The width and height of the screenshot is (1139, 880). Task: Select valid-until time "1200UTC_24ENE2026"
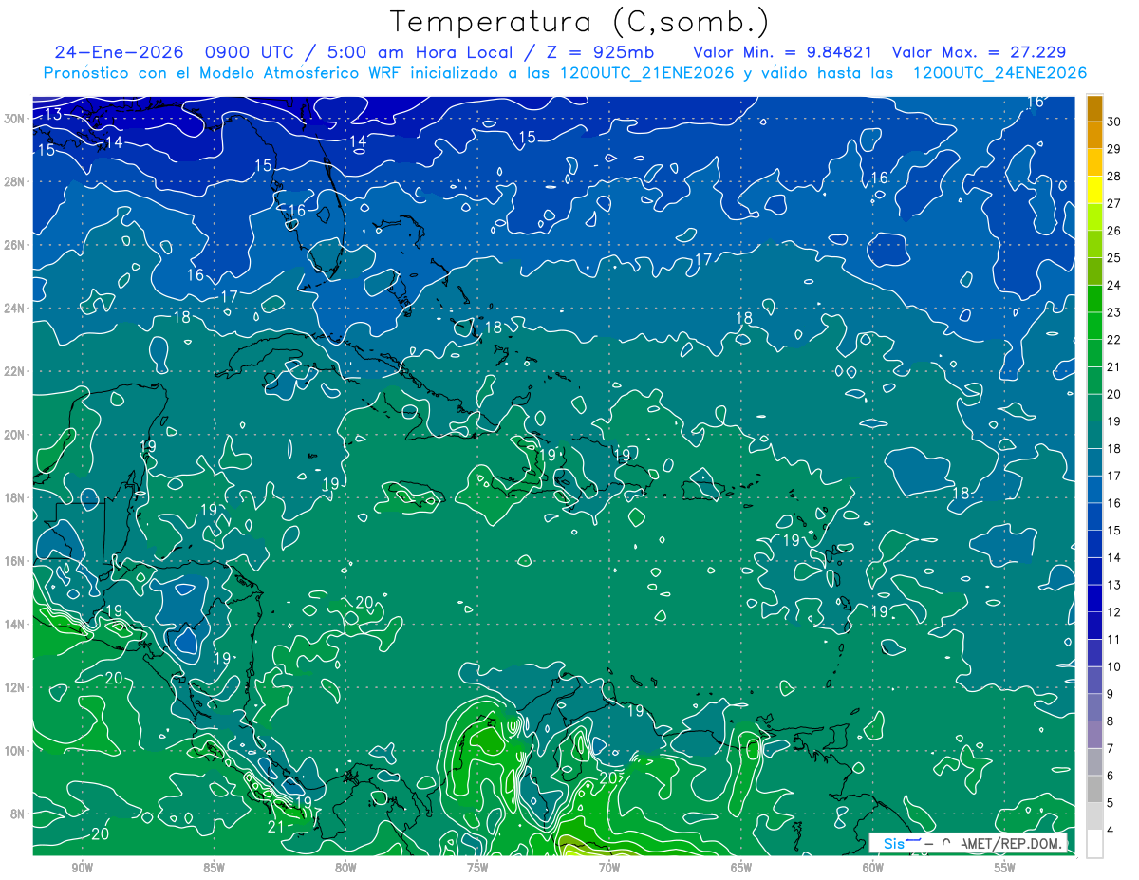coord(999,73)
